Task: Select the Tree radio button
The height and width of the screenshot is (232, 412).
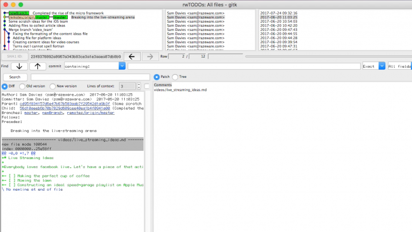Action: 175,77
